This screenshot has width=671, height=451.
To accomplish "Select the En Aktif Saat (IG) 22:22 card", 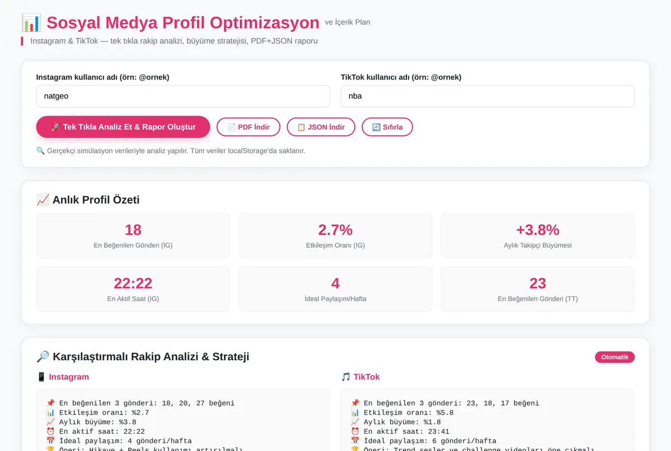I will (x=133, y=289).
